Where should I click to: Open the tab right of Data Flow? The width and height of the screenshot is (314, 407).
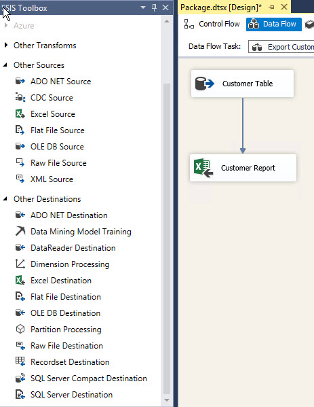pyautogui.click(x=310, y=24)
